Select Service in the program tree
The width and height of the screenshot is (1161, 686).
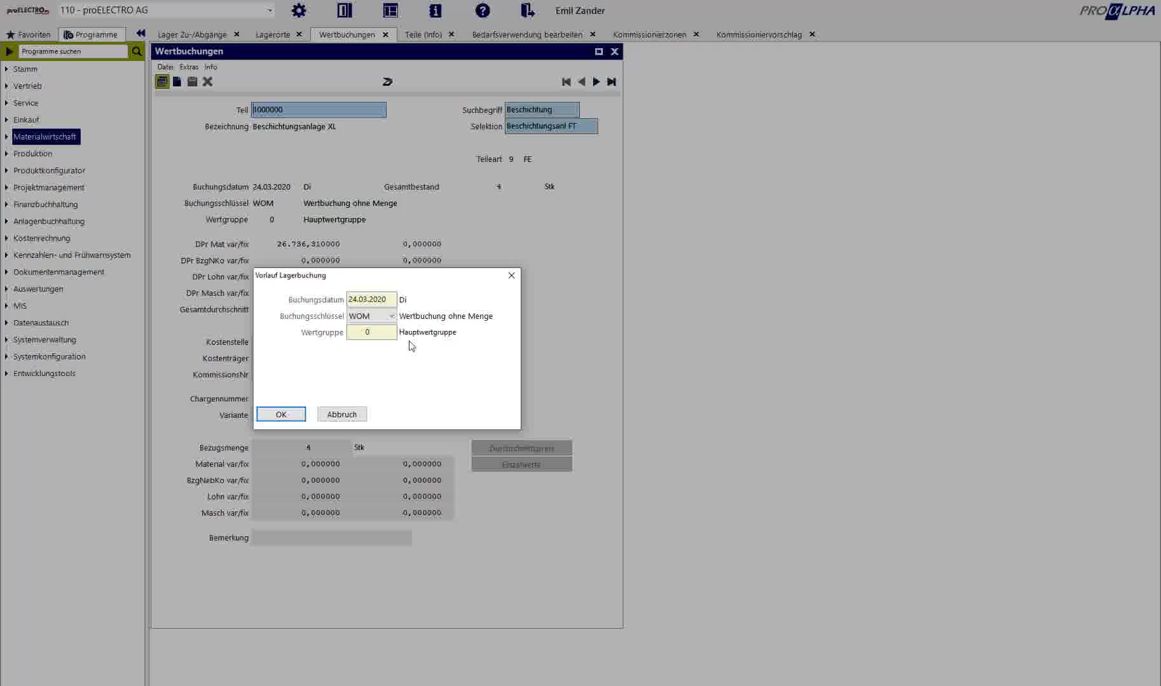coord(25,103)
